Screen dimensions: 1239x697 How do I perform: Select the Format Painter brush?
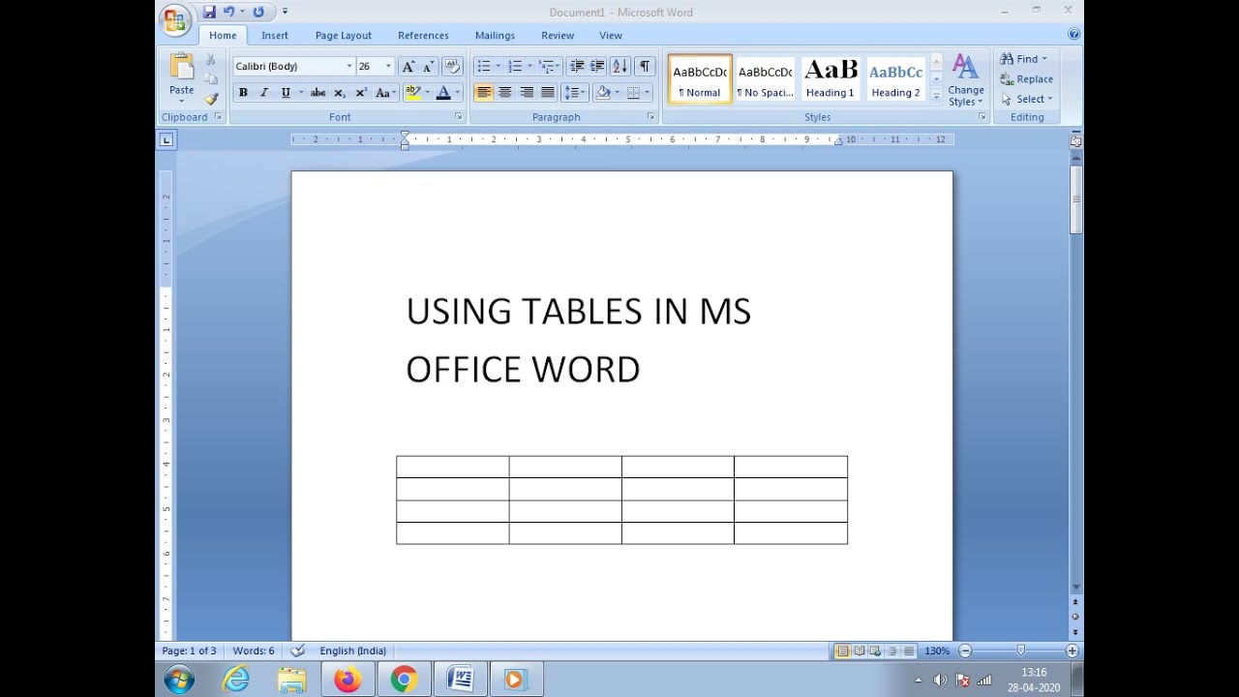coord(211,99)
